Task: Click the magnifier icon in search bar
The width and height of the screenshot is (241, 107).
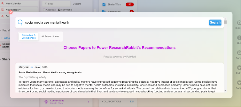Action: coord(20,23)
